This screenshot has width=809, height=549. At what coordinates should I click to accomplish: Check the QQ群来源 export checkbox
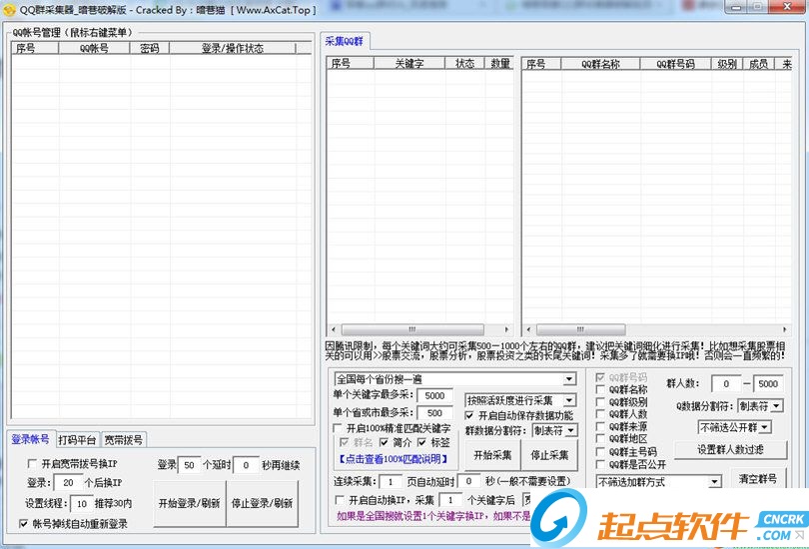tap(600, 426)
